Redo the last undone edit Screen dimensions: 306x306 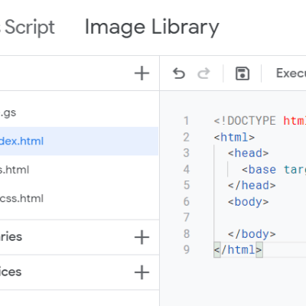pyautogui.click(x=203, y=73)
